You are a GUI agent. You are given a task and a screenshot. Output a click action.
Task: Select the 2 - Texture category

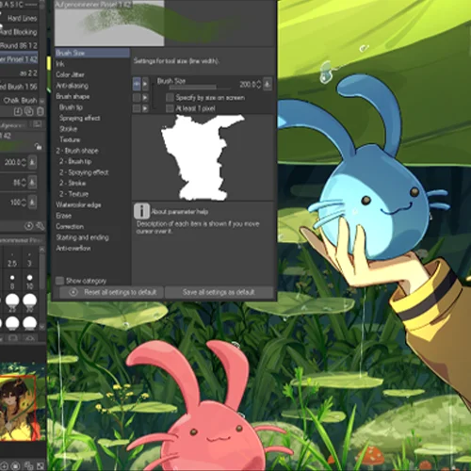pyautogui.click(x=92, y=194)
